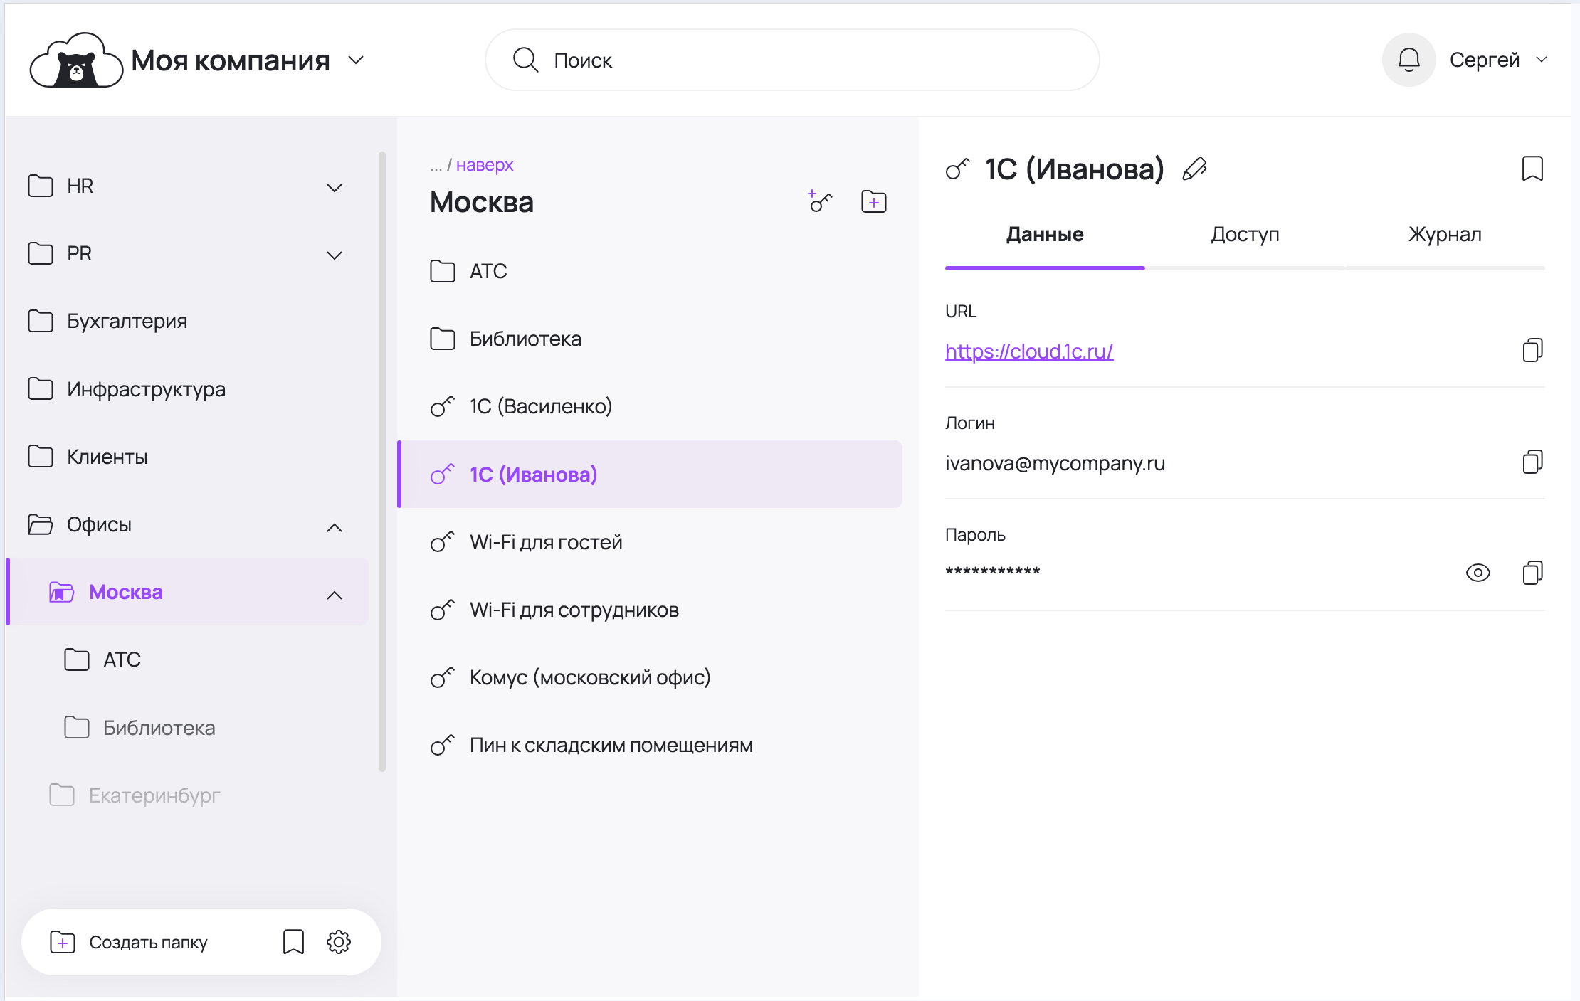Expand the HR folder chevron
This screenshot has height=1001, width=1580.
point(335,188)
